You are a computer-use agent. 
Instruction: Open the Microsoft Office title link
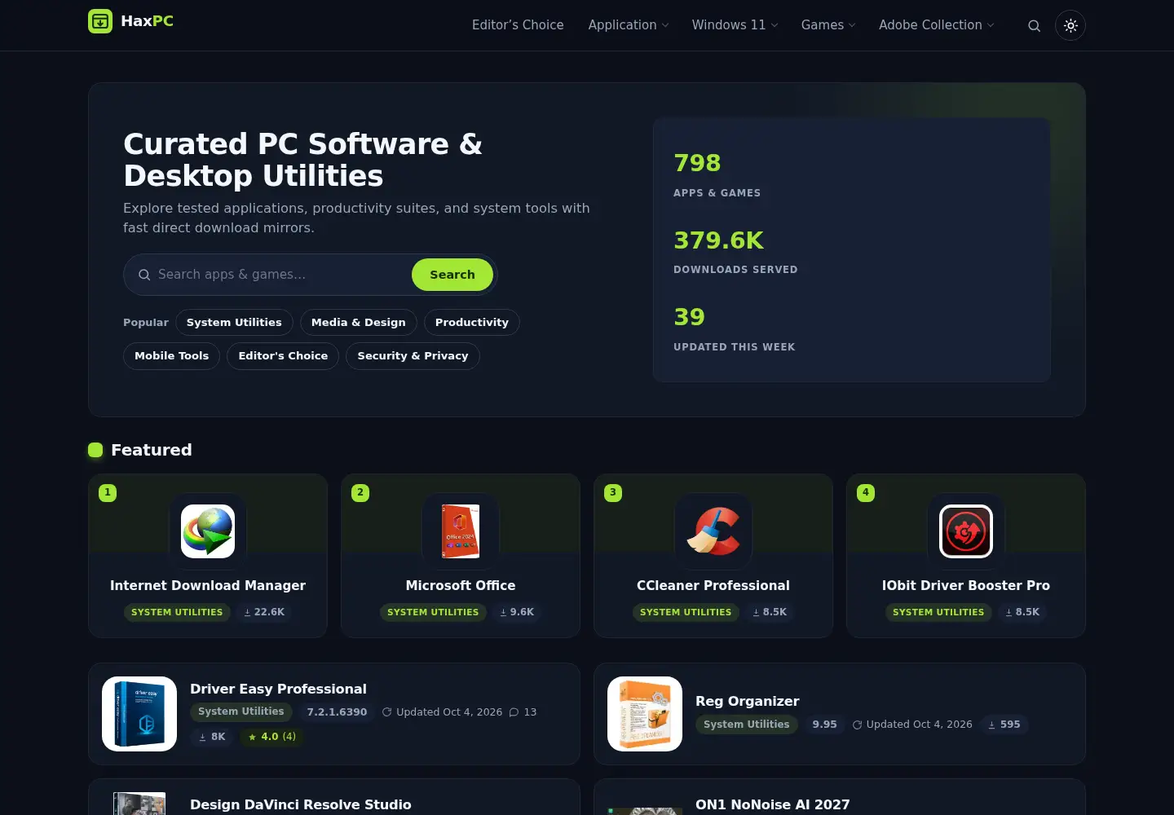tap(461, 585)
